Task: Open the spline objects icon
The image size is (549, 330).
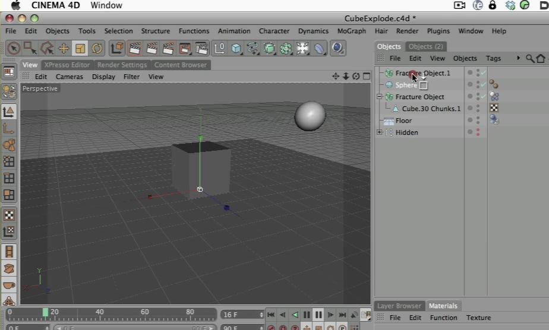Action: [x=253, y=48]
